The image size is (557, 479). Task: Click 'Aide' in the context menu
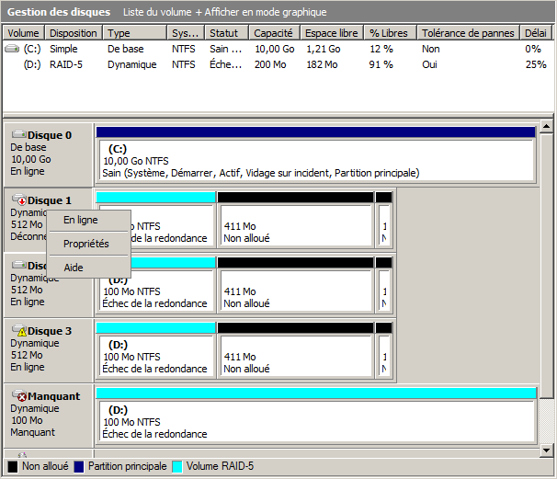[73, 268]
